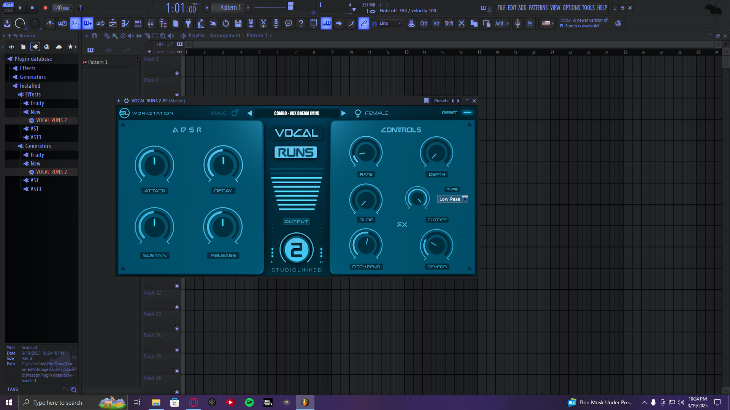Screen dimensions: 730x410
Task: Toggle Track 1 mute switch
Action: click(177, 73)
